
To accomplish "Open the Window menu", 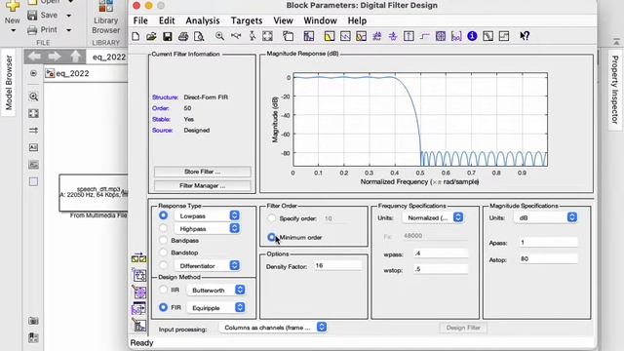I will tap(320, 20).
